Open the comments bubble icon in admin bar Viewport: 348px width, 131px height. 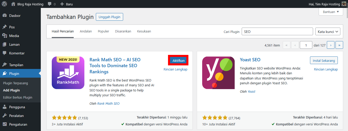click(49, 4)
